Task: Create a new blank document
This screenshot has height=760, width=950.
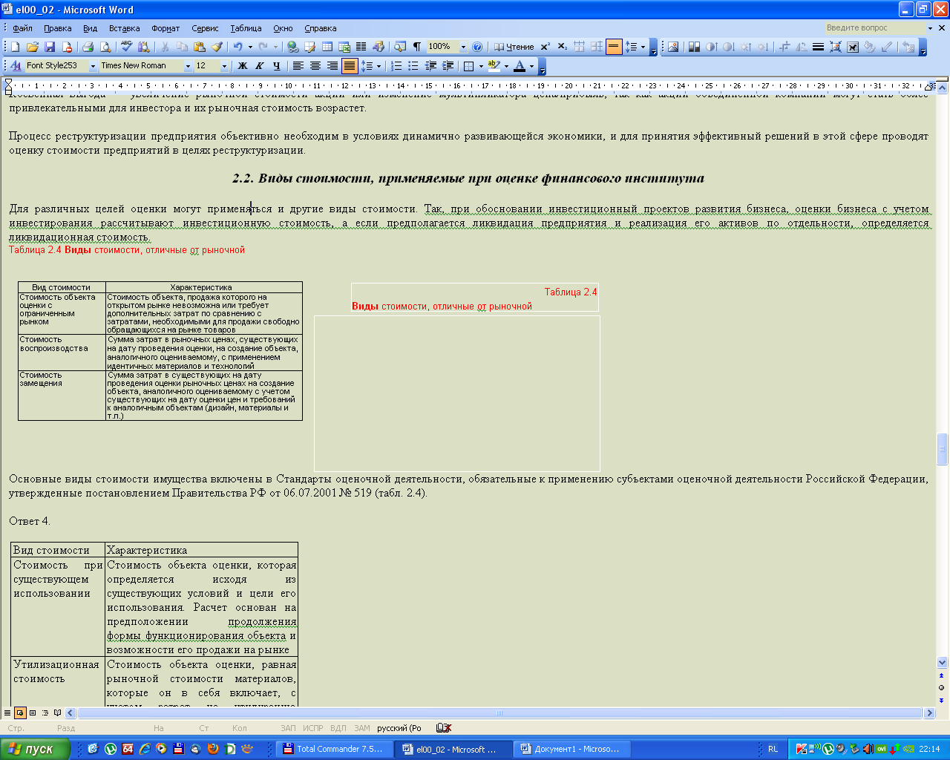Action: 14,47
